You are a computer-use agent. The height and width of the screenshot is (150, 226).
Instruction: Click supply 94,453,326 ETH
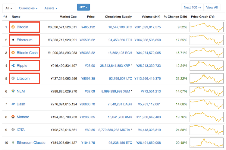(x=120, y=40)
